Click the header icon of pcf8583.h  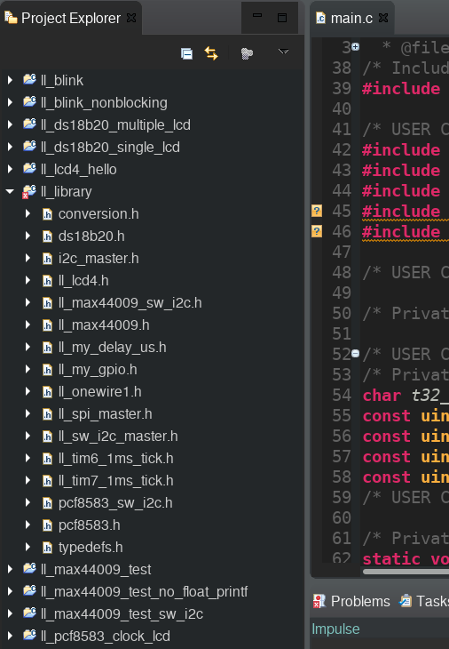pyautogui.click(x=47, y=525)
